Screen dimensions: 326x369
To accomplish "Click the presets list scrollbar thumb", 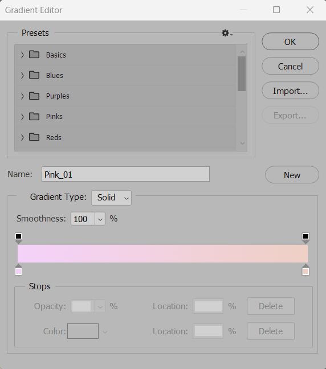I will [242, 73].
